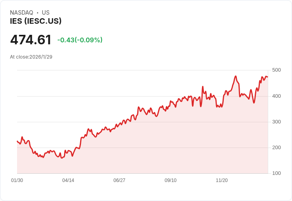Select the 200 y-axis value
This screenshot has width=292, height=201.
(277, 148)
